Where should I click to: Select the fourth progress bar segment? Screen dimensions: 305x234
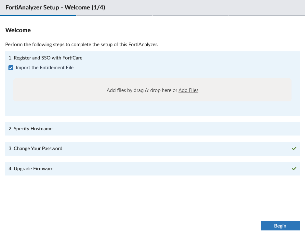[x=267, y=15]
